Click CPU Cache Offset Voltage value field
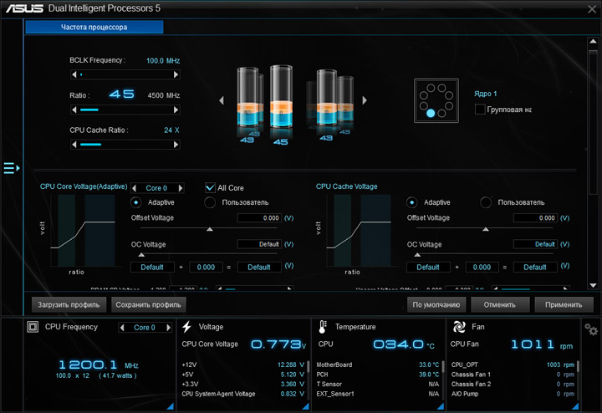 coord(535,218)
